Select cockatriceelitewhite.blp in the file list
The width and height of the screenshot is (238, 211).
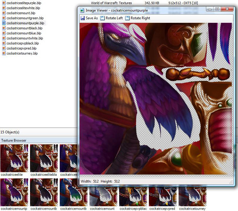coord(23,8)
